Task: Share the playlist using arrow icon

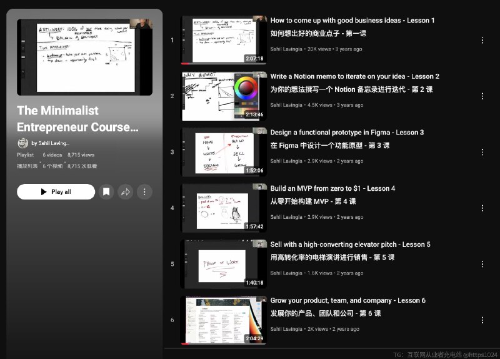Action: [125, 192]
